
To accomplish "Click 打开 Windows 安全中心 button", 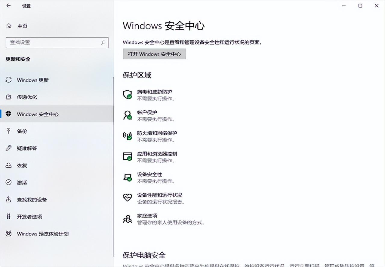I will pos(154,54).
